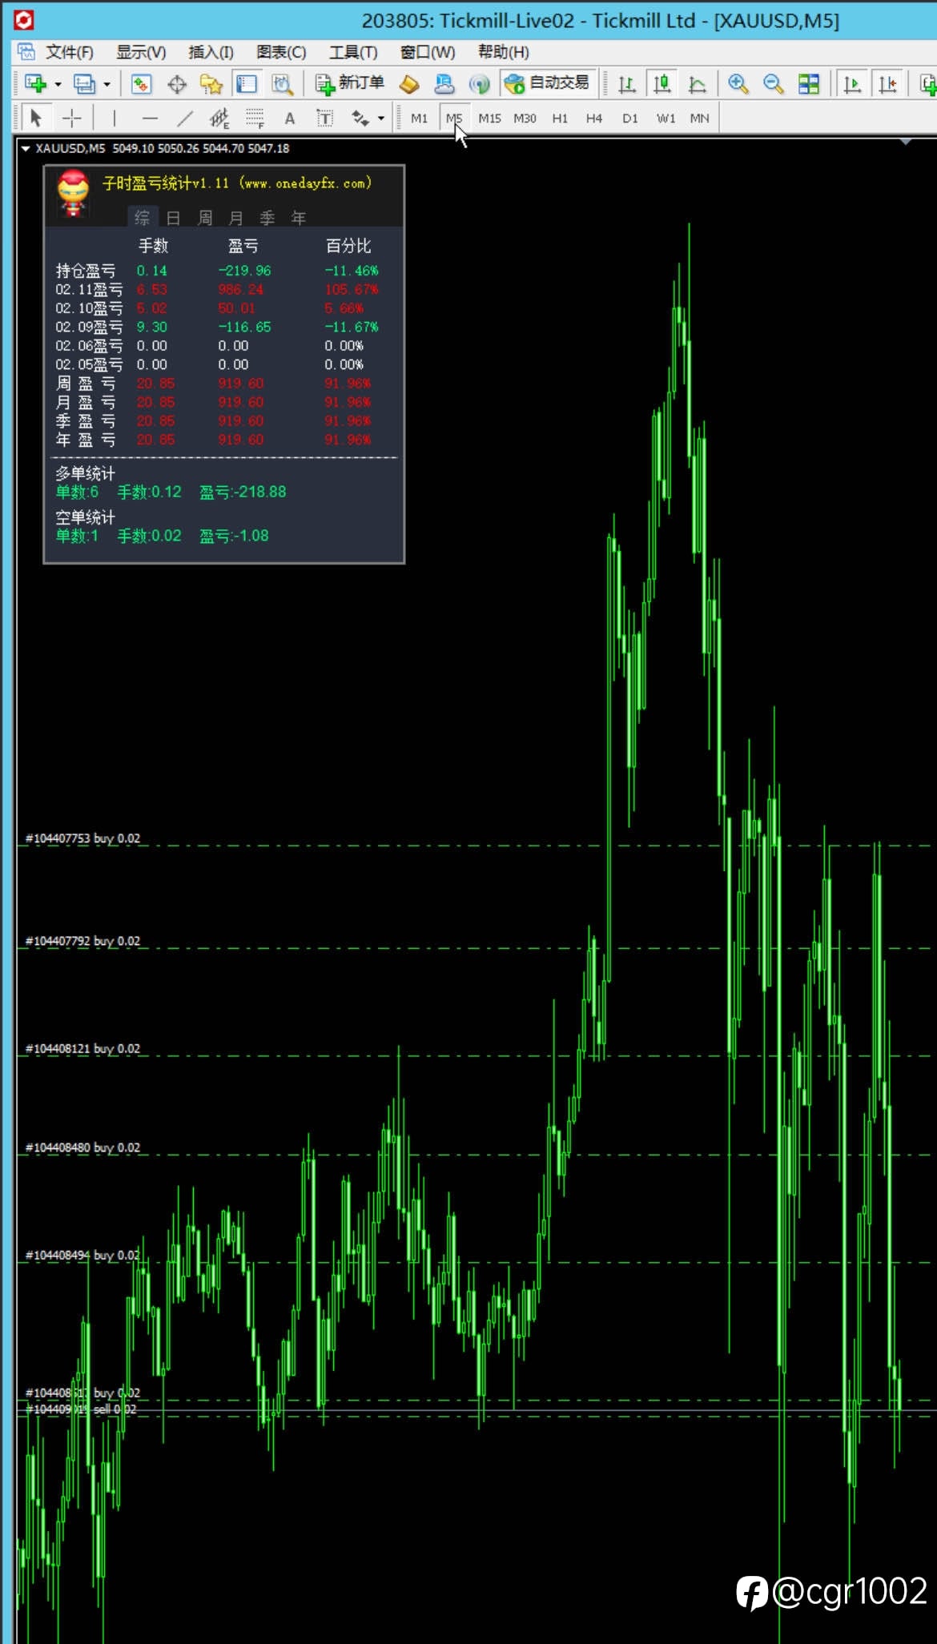
Task: Switch to M15 timeframe
Action: click(489, 119)
